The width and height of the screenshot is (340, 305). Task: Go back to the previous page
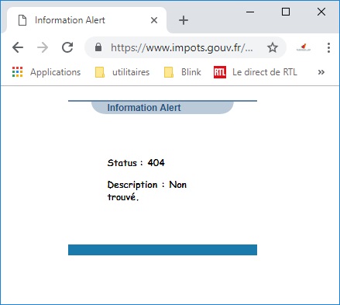click(x=18, y=47)
